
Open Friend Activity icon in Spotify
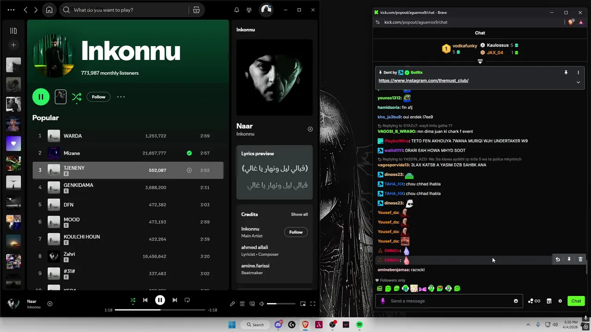pos(249,10)
